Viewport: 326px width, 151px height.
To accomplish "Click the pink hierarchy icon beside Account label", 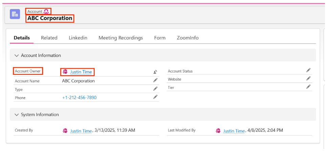I will (46, 11).
